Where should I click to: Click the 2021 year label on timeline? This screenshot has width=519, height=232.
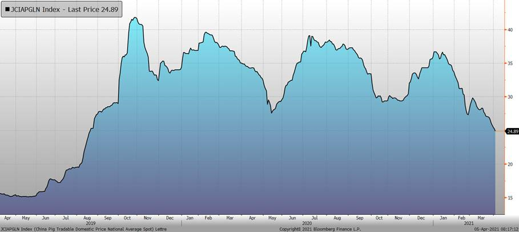point(468,223)
